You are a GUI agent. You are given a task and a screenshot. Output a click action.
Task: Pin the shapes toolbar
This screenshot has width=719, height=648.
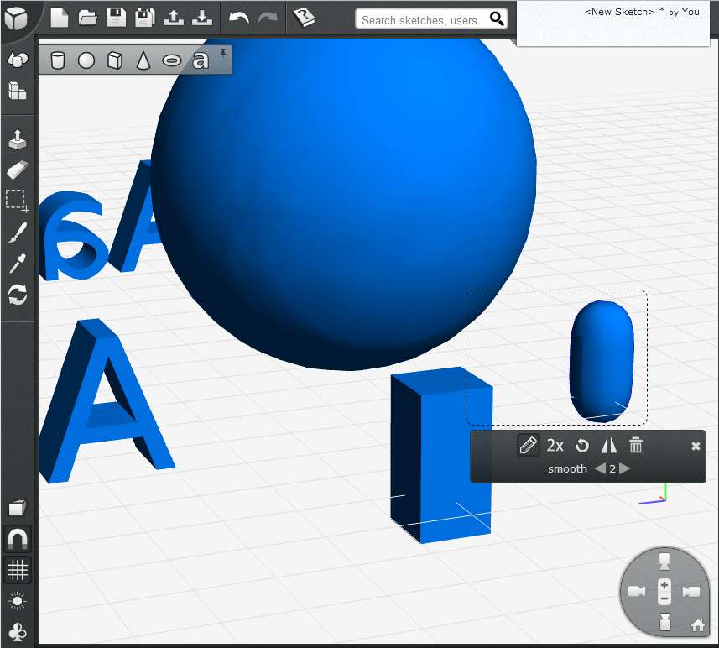223,53
